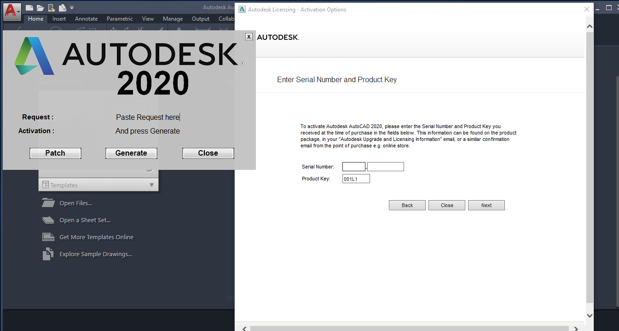Click the Product Key field showing 001L1

[x=356, y=179]
